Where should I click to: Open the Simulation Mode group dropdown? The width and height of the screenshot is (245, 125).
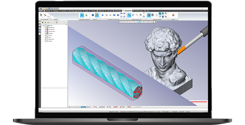click(84, 20)
